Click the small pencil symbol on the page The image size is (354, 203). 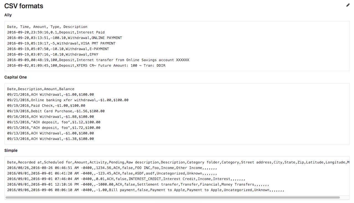coord(348,5)
